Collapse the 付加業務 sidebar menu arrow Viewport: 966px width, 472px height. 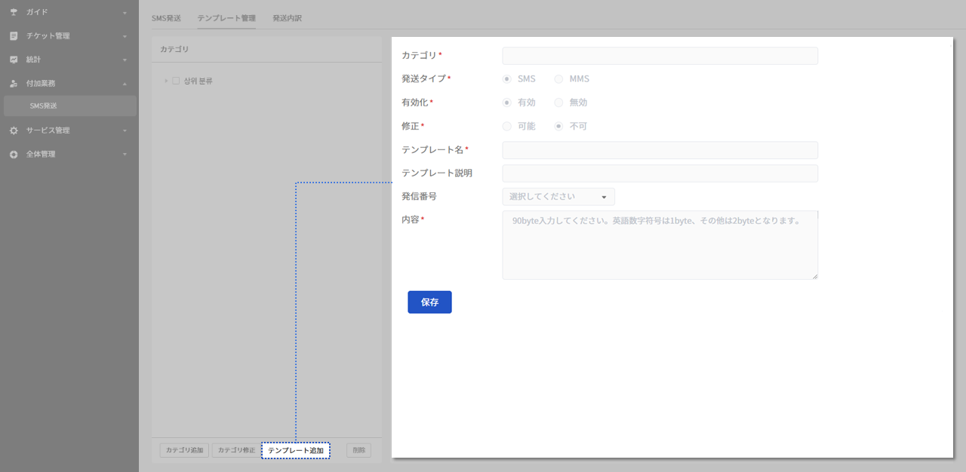(x=125, y=84)
